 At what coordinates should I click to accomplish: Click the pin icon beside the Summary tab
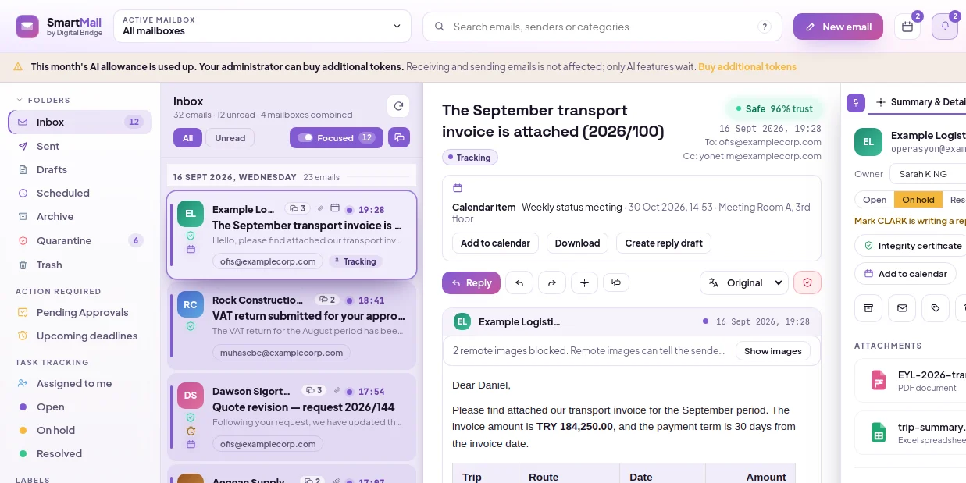click(x=857, y=102)
